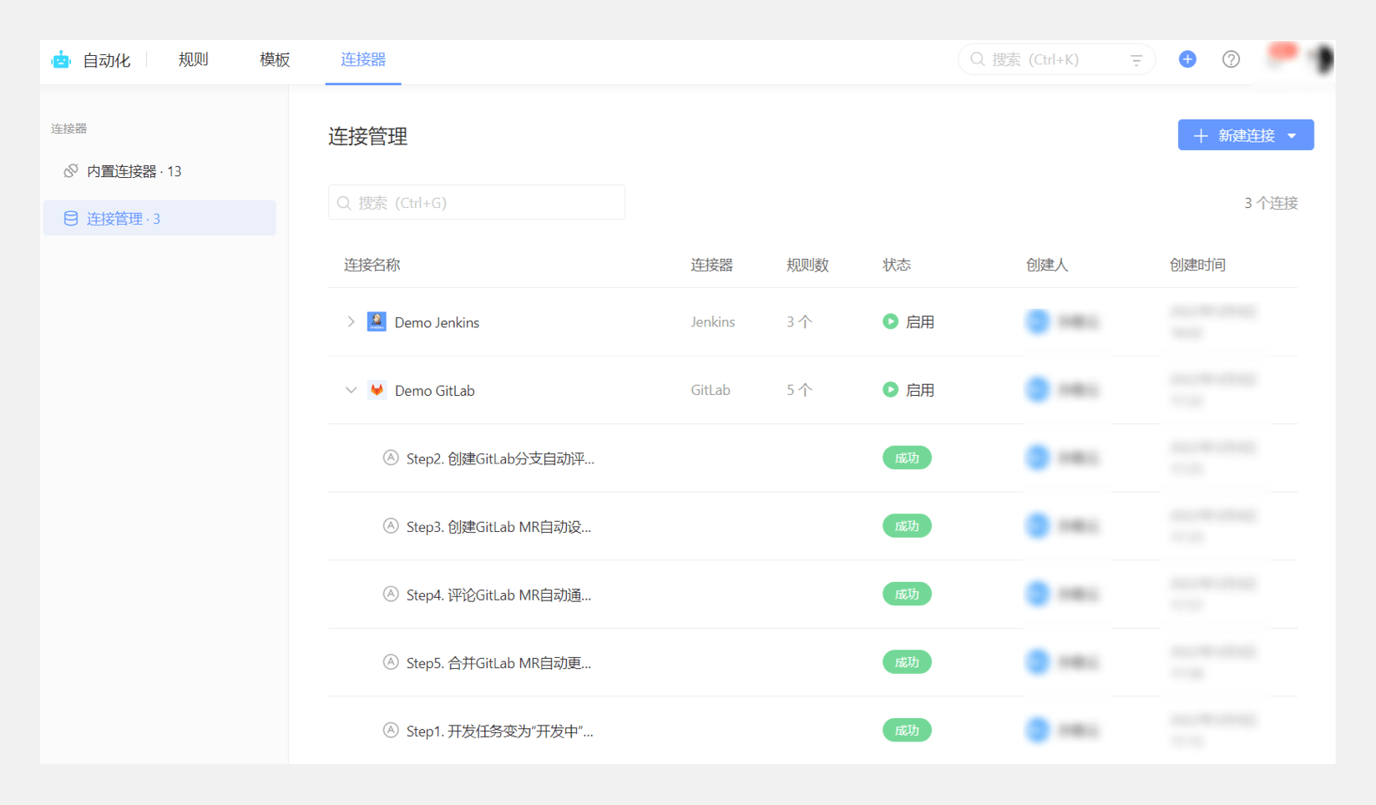
Task: Click the rule icon beside Step1 row
Action: click(x=390, y=731)
